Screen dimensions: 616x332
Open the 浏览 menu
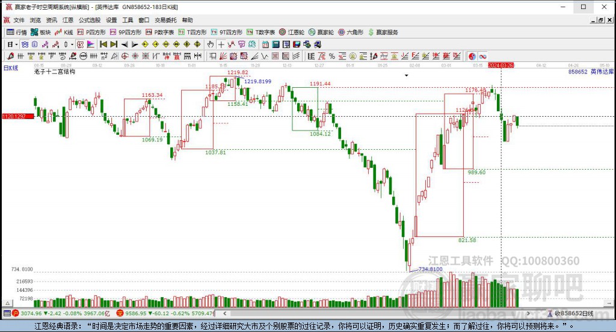pos(35,20)
